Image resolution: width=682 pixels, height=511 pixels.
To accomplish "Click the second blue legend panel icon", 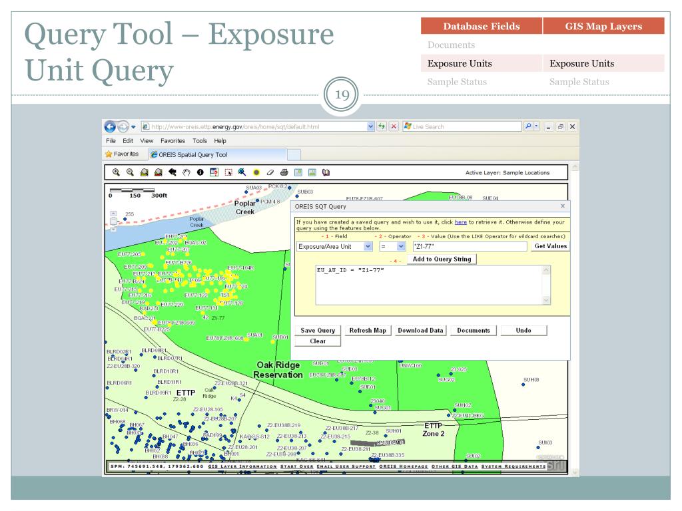I will 312,172.
